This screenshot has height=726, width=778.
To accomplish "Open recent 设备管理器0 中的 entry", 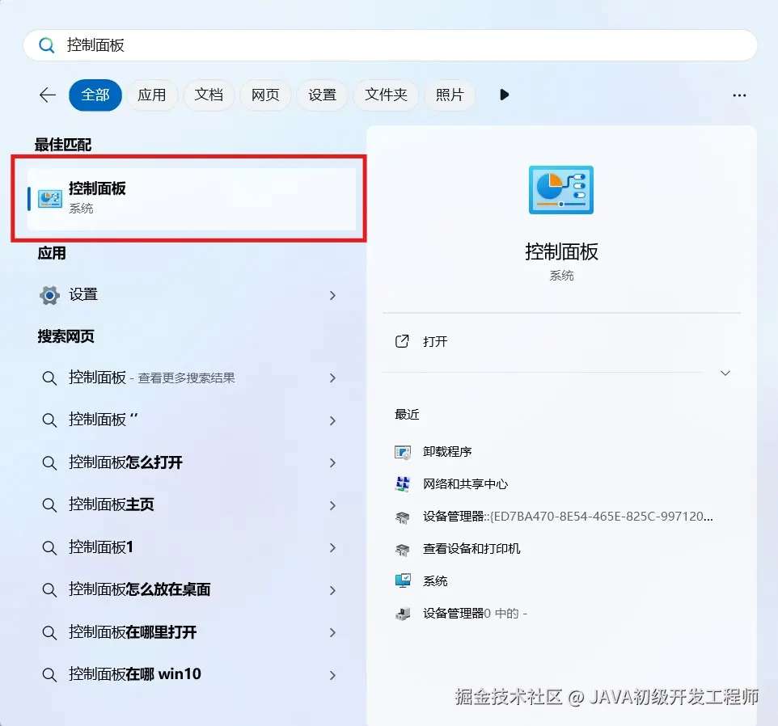I will click(475, 614).
